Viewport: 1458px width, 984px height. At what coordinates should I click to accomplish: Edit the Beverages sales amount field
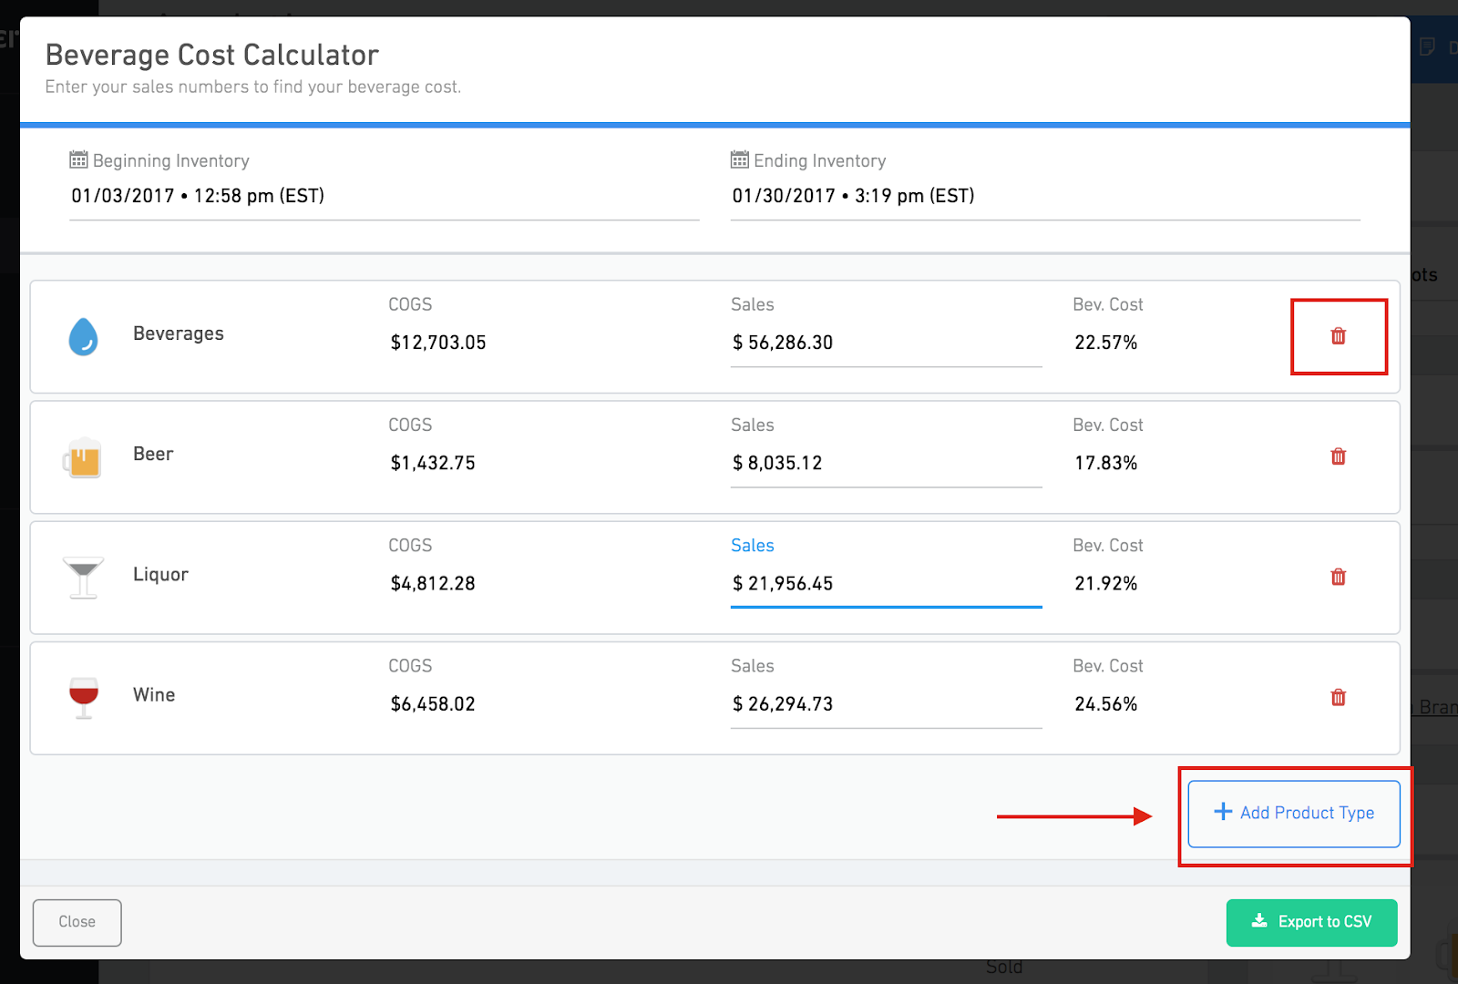(x=886, y=343)
